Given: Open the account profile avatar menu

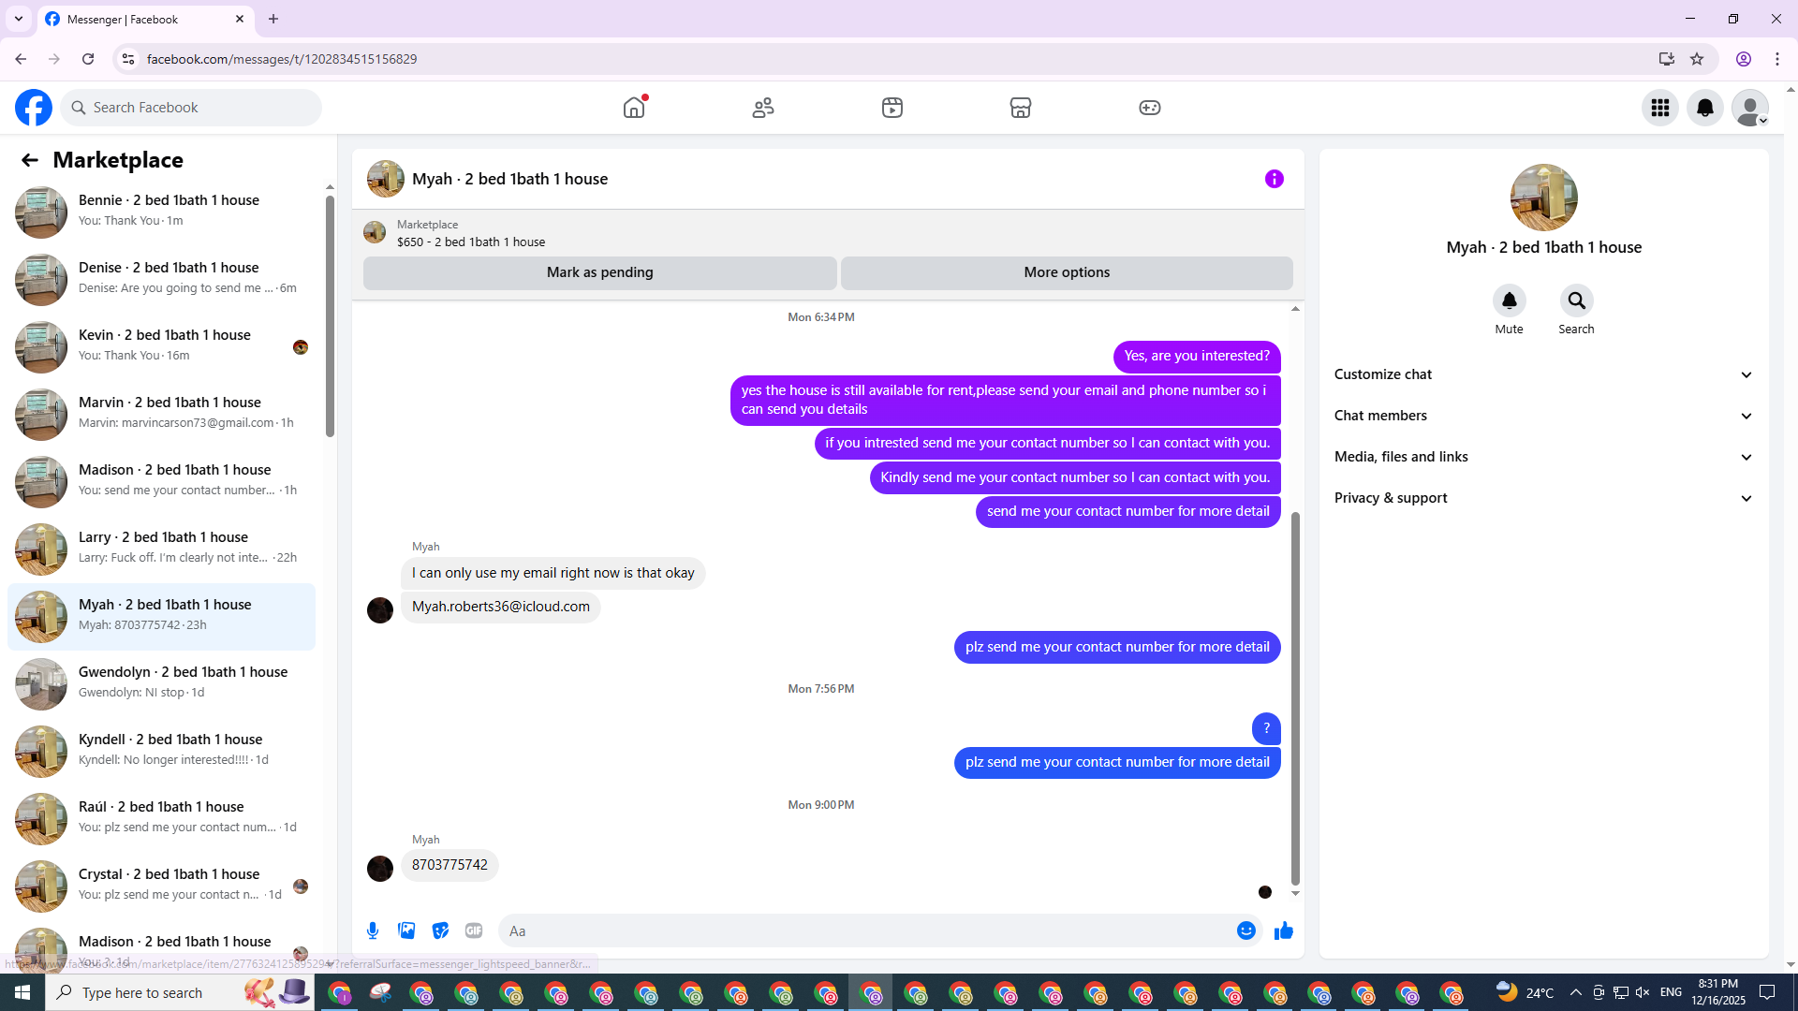Looking at the screenshot, I should [x=1750, y=108].
